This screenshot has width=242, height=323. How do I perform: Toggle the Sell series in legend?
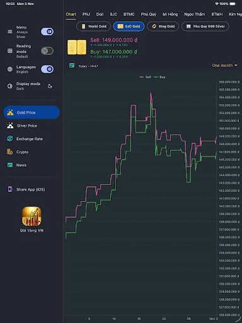point(145,77)
